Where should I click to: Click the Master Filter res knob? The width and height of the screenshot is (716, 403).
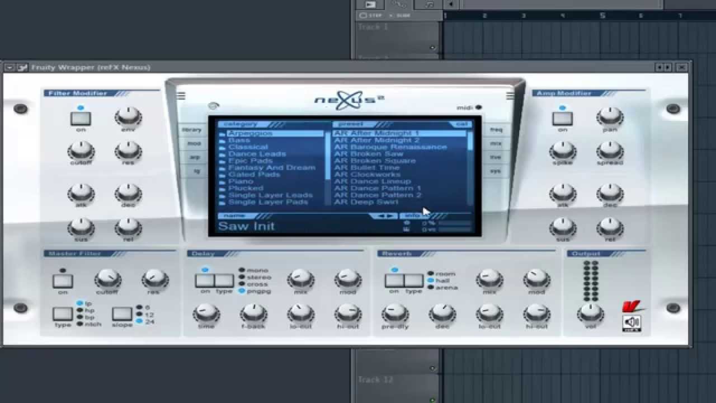tap(154, 279)
